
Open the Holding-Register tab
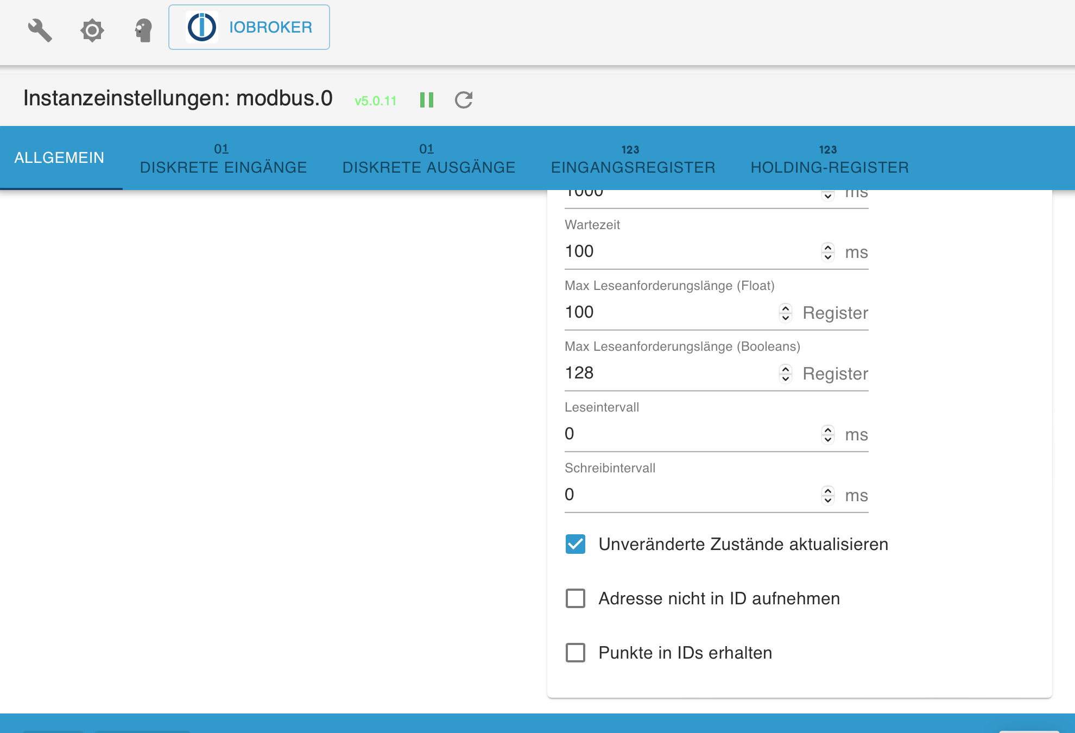(x=830, y=157)
